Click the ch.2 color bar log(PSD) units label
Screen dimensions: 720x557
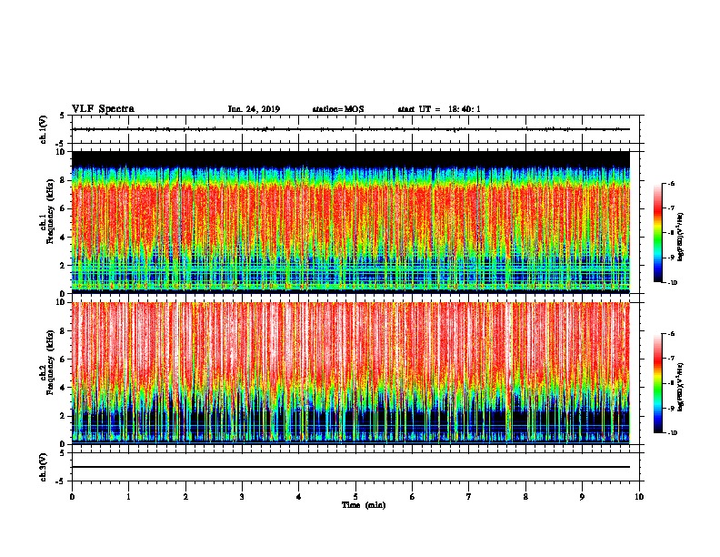681,388
